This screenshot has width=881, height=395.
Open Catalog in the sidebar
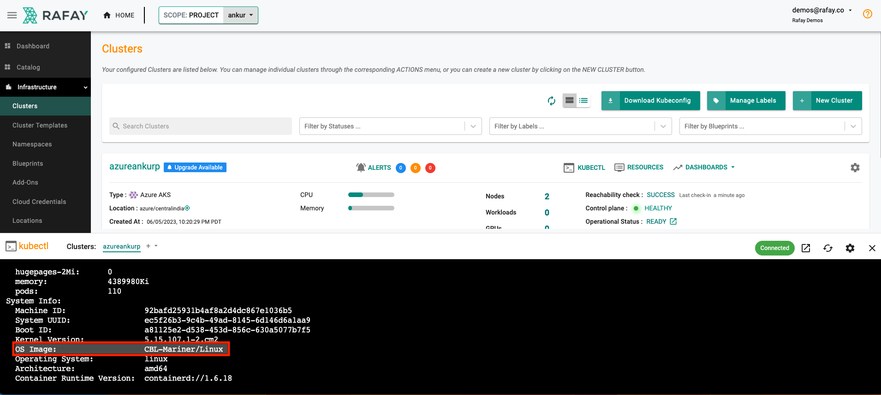(x=28, y=67)
